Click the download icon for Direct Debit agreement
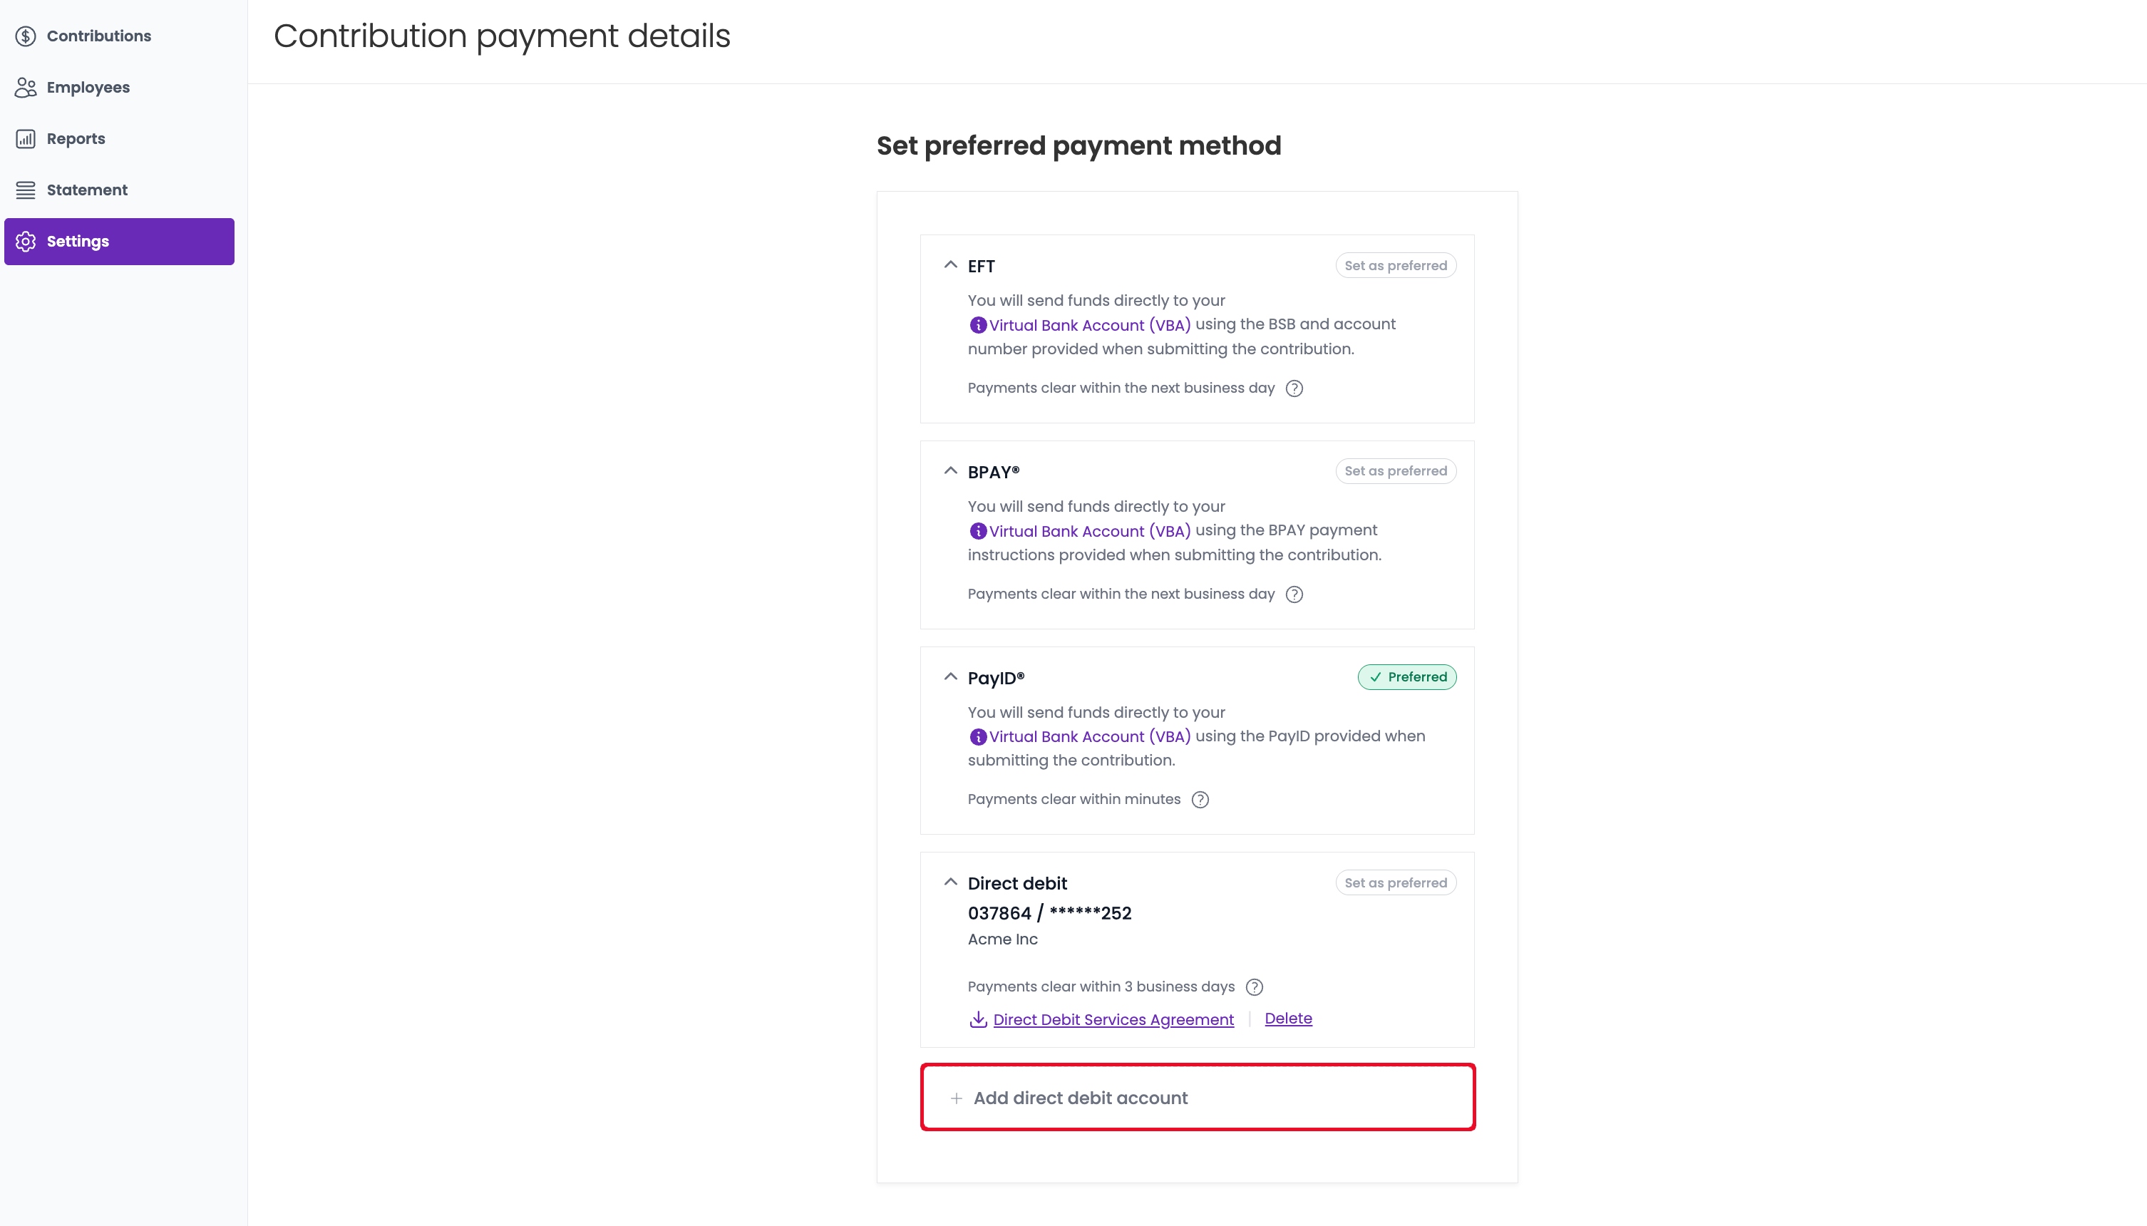Image resolution: width=2147 pixels, height=1226 pixels. [977, 1020]
